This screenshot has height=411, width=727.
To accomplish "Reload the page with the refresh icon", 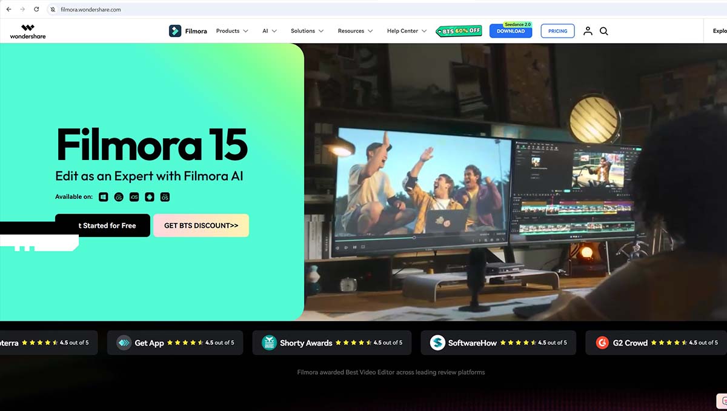I will pos(36,10).
